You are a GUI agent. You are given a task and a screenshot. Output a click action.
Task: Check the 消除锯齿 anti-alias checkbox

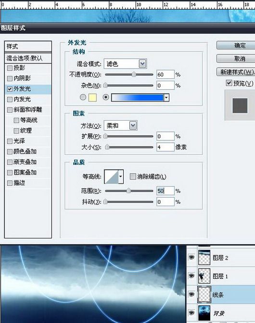133,176
